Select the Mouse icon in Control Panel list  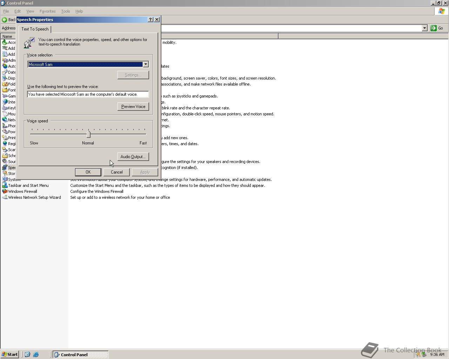(x=5, y=114)
